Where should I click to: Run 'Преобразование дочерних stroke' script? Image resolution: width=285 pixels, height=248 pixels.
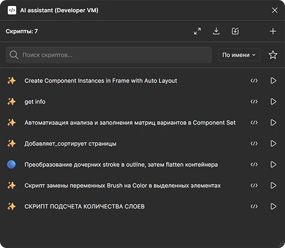click(x=273, y=165)
